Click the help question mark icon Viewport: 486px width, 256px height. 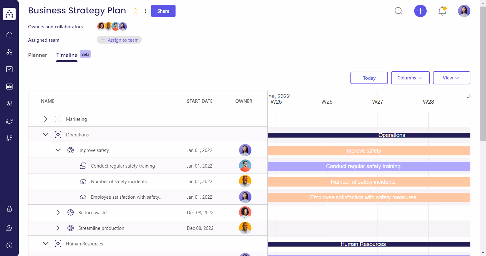tap(9, 245)
